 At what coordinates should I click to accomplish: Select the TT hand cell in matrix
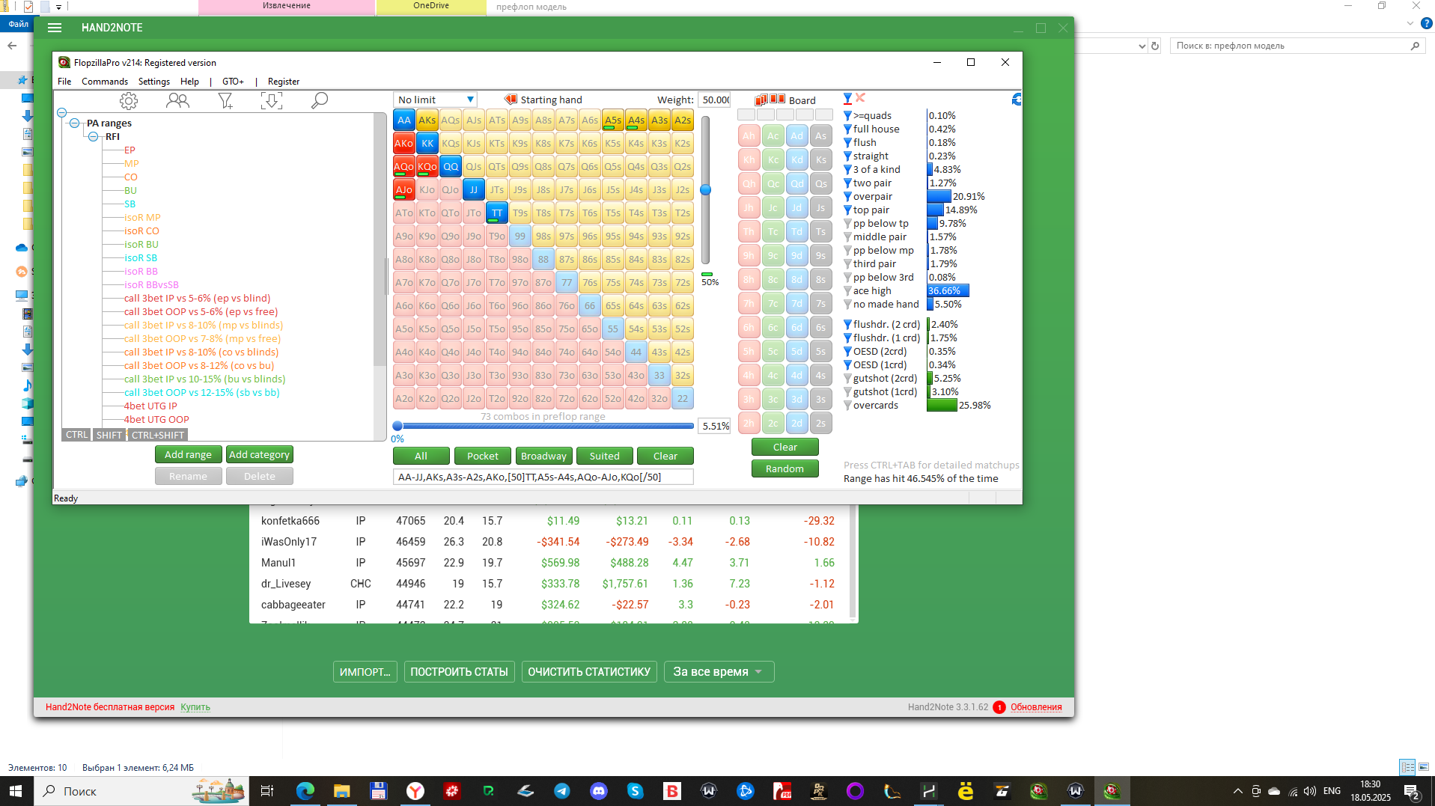497,213
